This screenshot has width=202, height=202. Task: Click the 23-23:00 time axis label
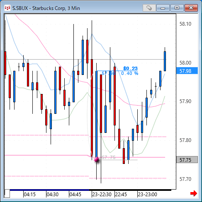pyautogui.click(x=148, y=195)
